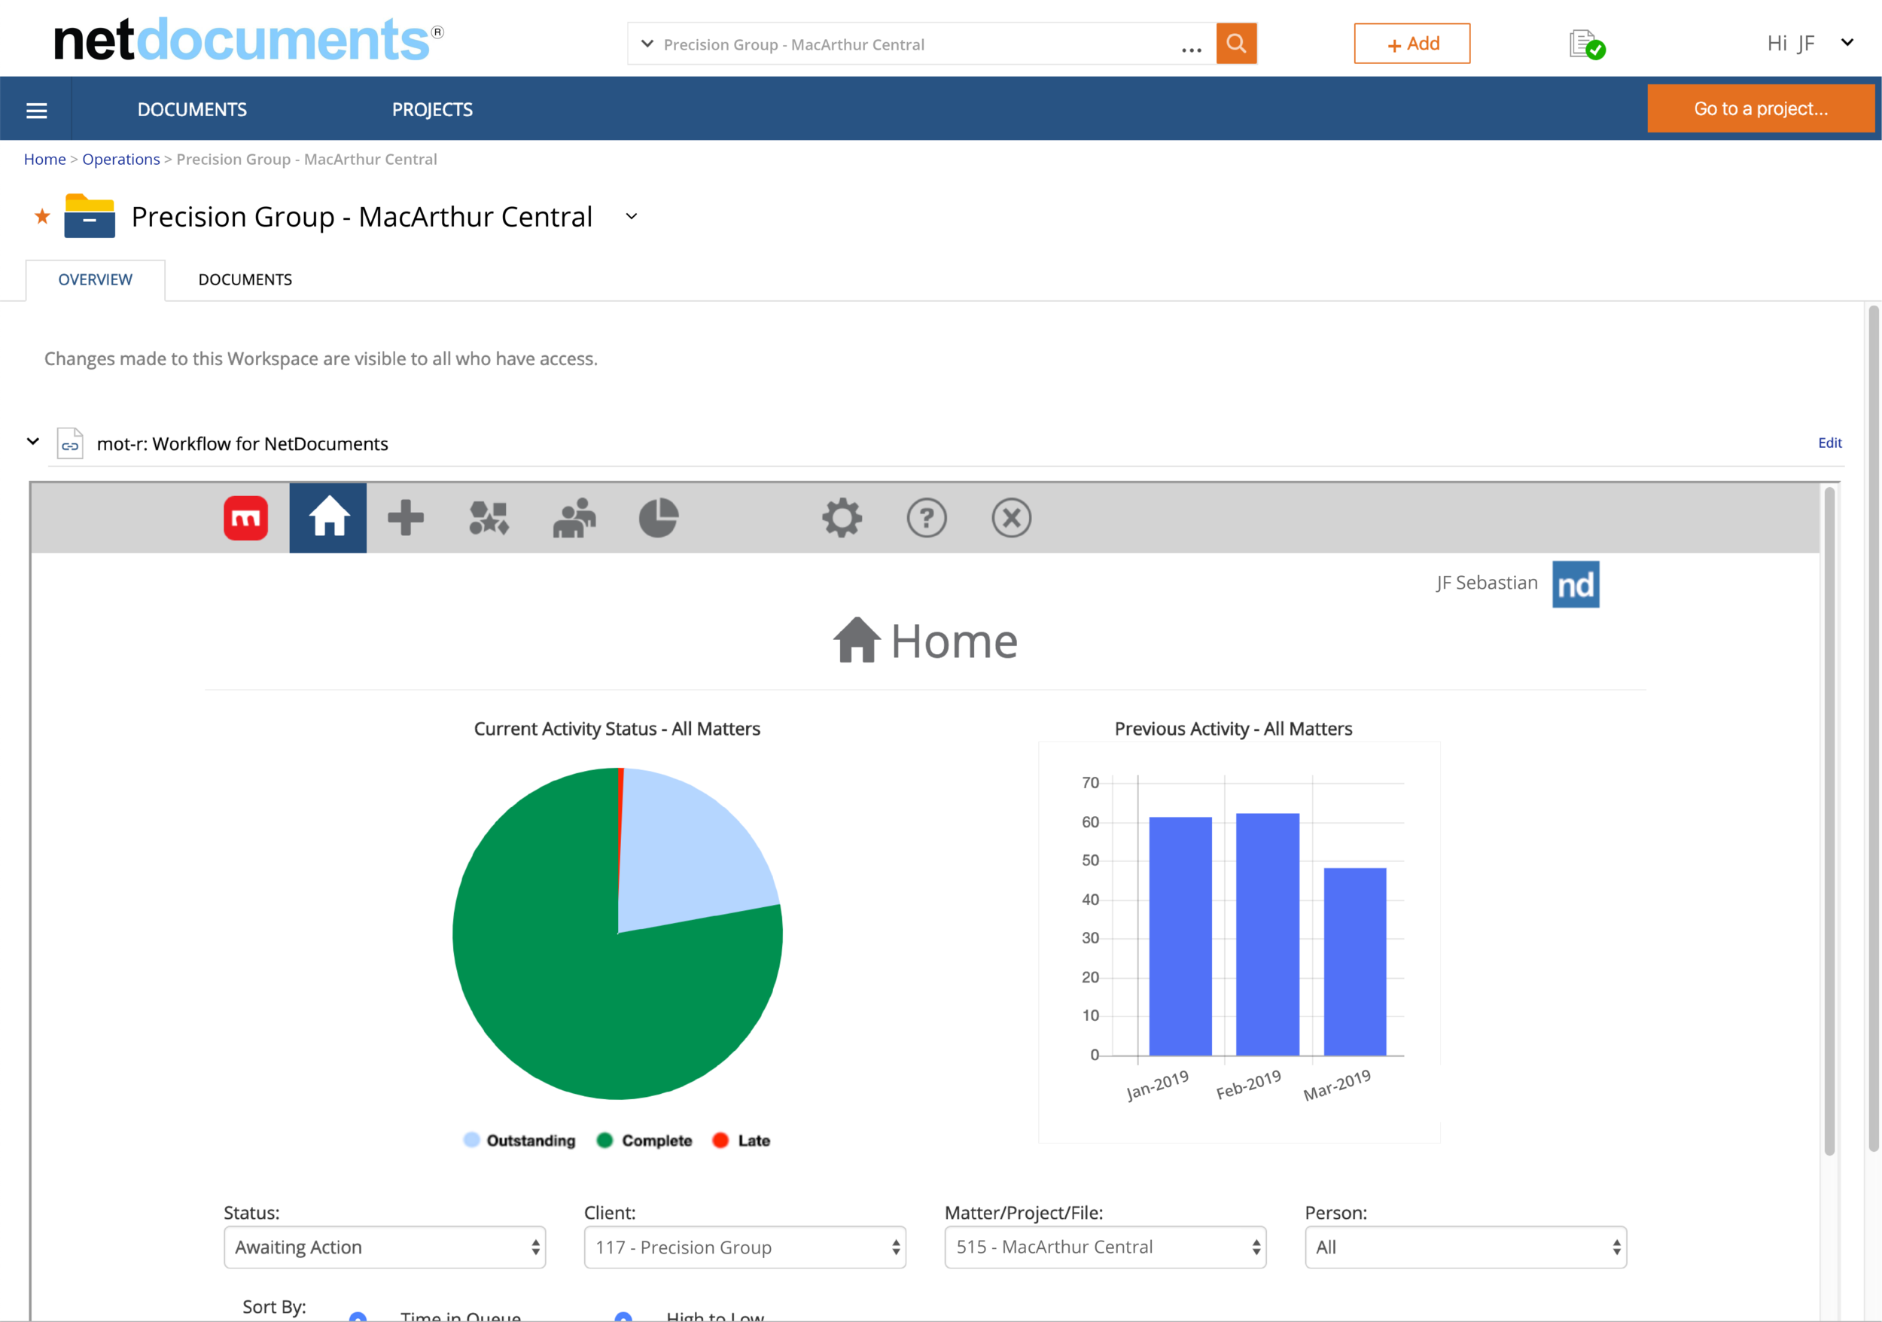Open the Matter/Project/File dropdown
1882x1322 pixels.
point(1105,1247)
